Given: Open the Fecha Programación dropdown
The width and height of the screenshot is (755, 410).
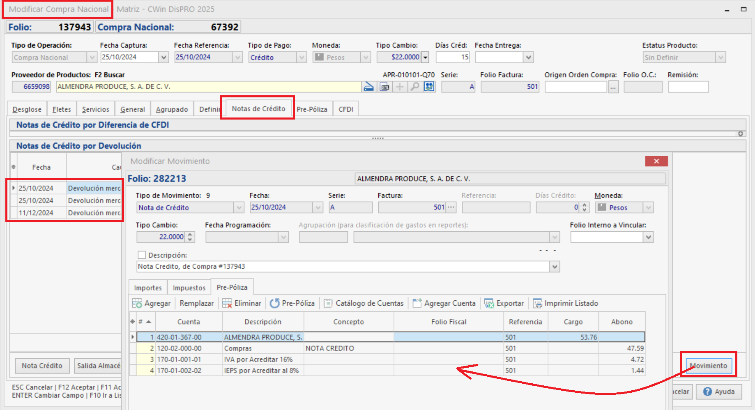Looking at the screenshot, I should pos(283,237).
